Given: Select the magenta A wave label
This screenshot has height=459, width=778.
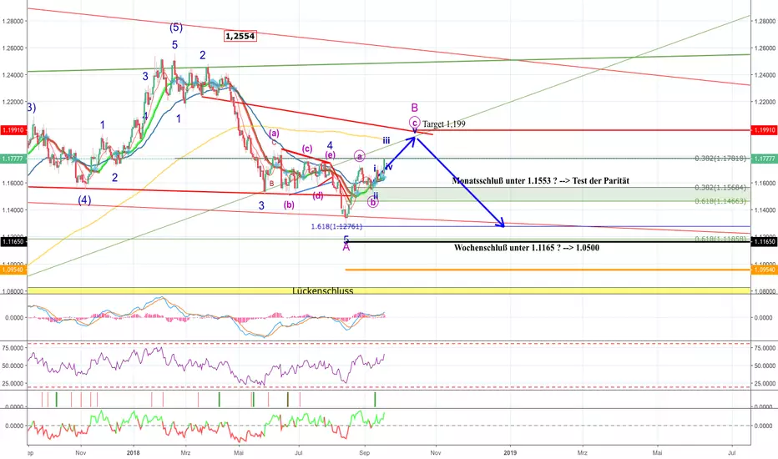Looking at the screenshot, I should [346, 248].
